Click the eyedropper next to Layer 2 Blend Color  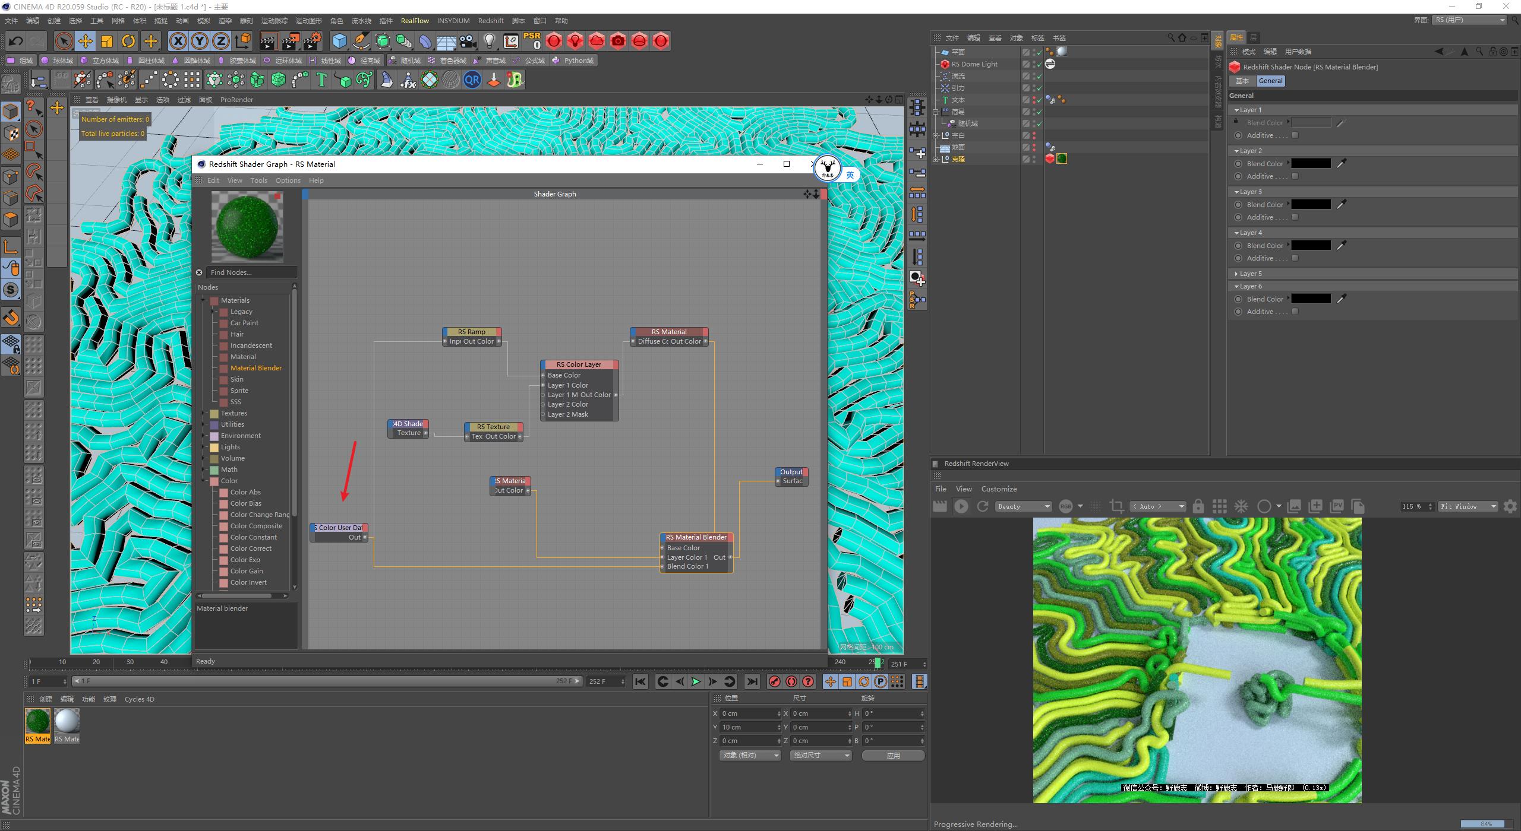click(1341, 163)
